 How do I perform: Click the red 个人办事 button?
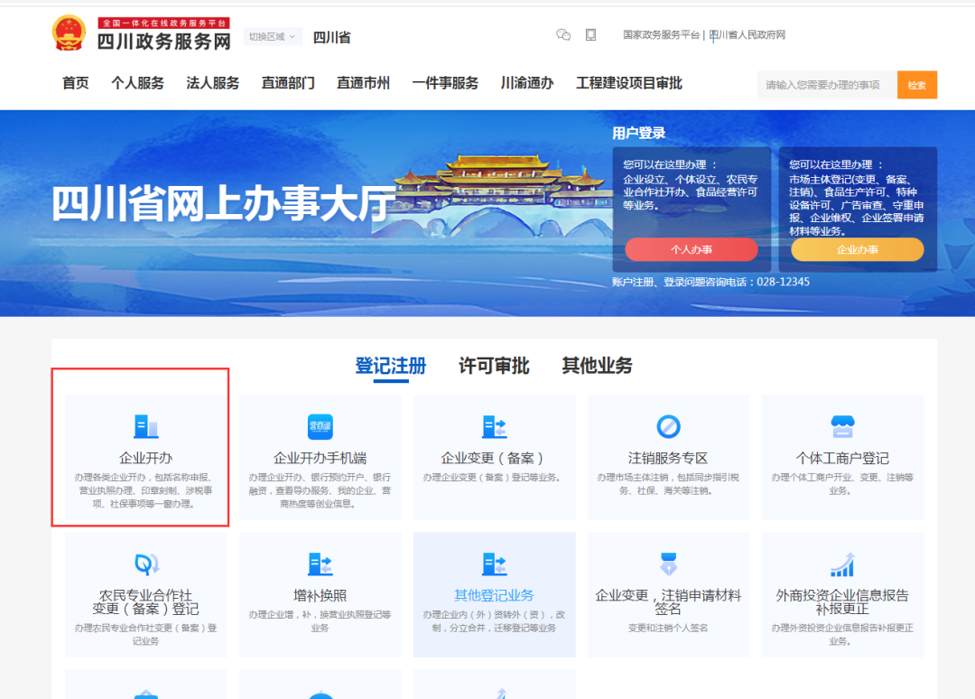[x=692, y=249]
